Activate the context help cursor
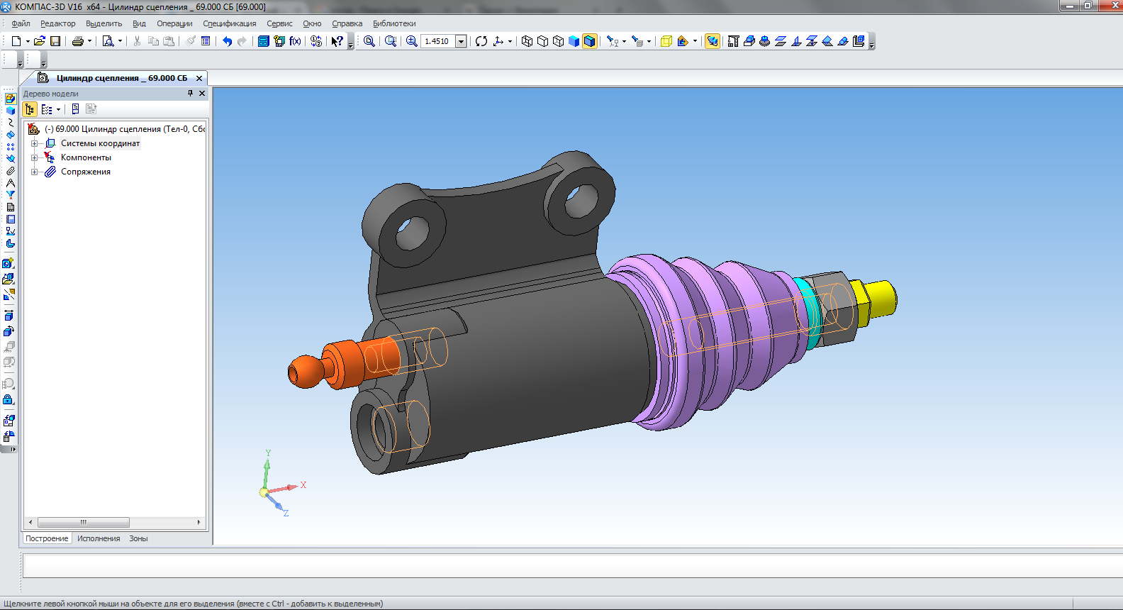This screenshot has height=610, width=1123. [x=337, y=41]
